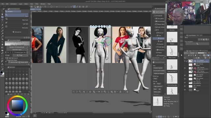
Task: Toggle visibility of pose reference layer
Action: (185, 83)
